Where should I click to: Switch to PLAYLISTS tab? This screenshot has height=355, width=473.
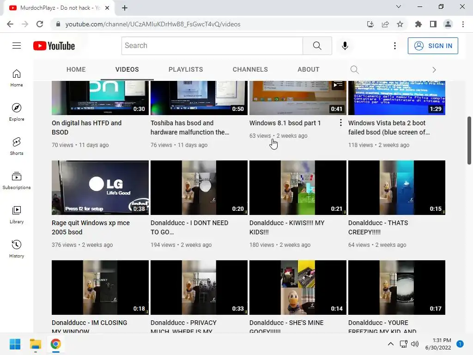click(x=186, y=69)
